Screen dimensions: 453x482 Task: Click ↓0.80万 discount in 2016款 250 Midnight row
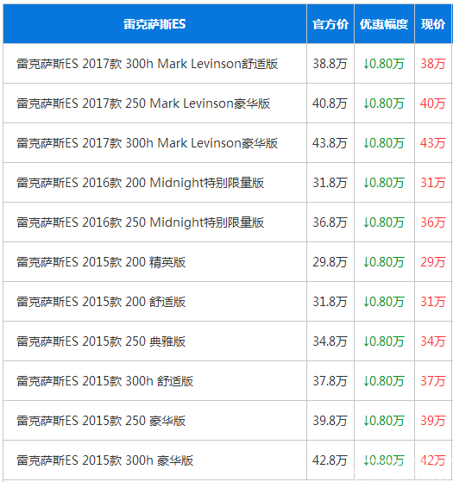coord(384,222)
